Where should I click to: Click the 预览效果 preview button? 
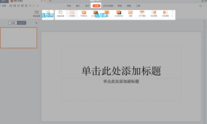(37, 14)
